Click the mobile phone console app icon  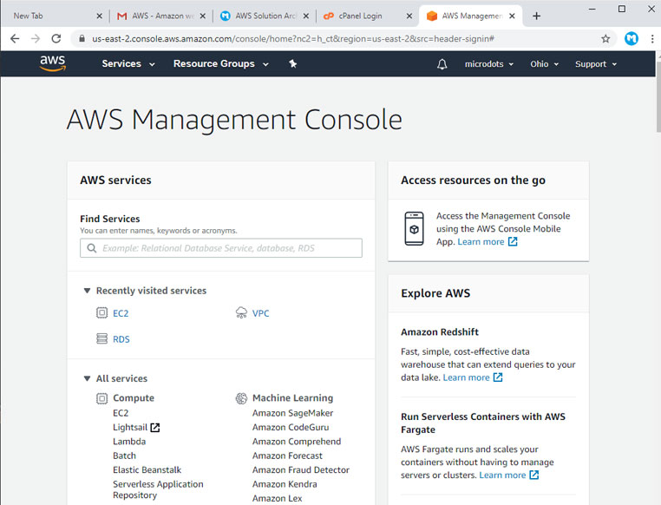click(x=414, y=228)
